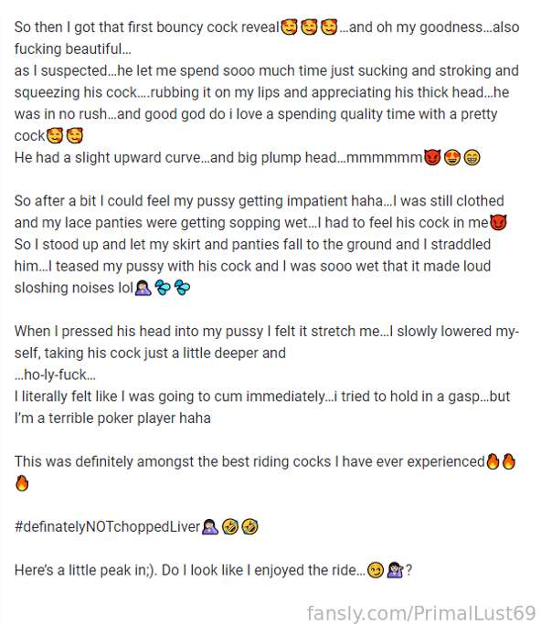
Task: Click the heart-eyes emoji after 'mmmmmm'
Action: point(452,157)
